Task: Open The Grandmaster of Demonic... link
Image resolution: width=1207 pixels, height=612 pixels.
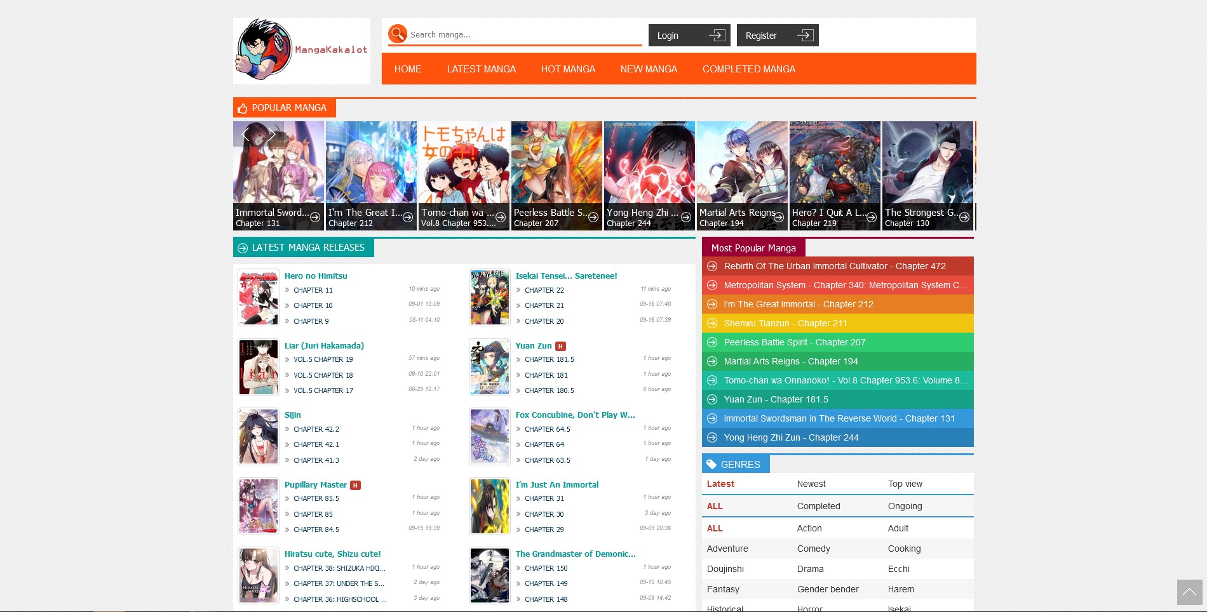Action: coord(576,554)
